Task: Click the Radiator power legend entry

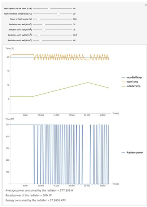Action: pyautogui.click(x=132, y=152)
